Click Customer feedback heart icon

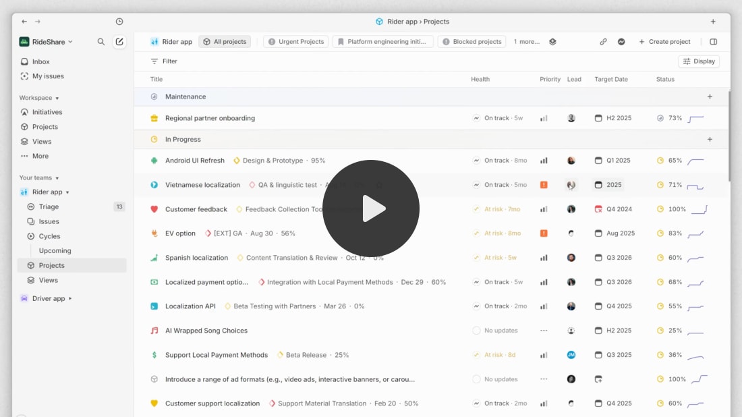coord(154,208)
